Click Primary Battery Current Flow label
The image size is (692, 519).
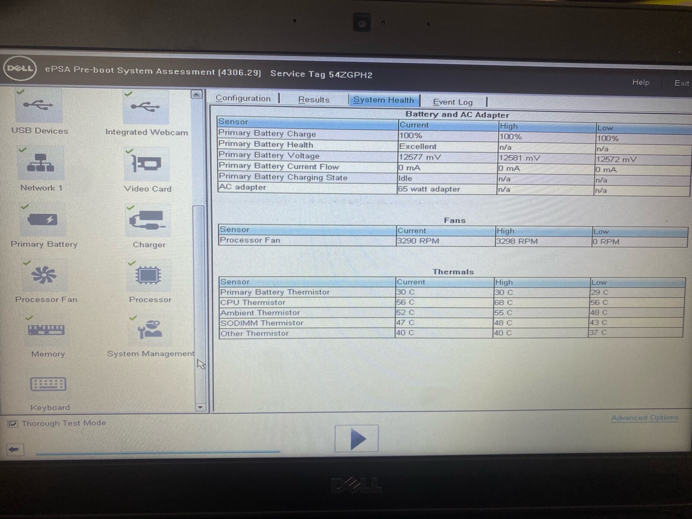[279, 166]
